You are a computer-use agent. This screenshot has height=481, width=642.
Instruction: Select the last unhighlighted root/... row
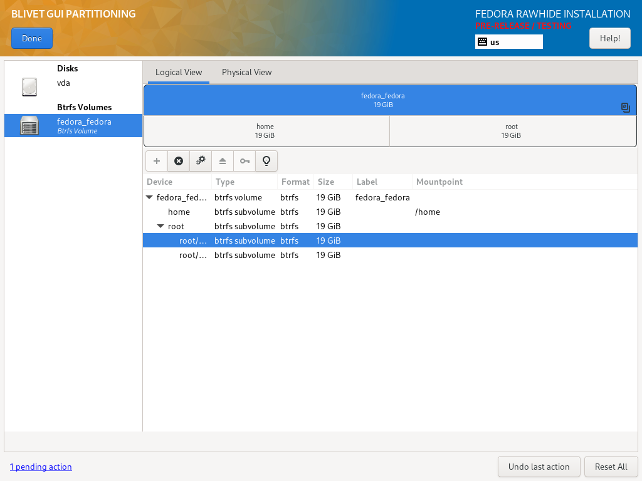tap(390, 255)
